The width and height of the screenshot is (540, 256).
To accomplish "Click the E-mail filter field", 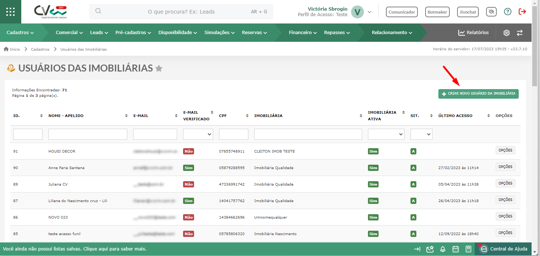I will pos(155,134).
